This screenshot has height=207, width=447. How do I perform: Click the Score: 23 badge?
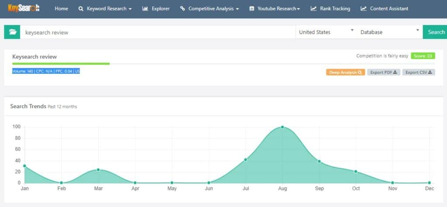point(423,56)
